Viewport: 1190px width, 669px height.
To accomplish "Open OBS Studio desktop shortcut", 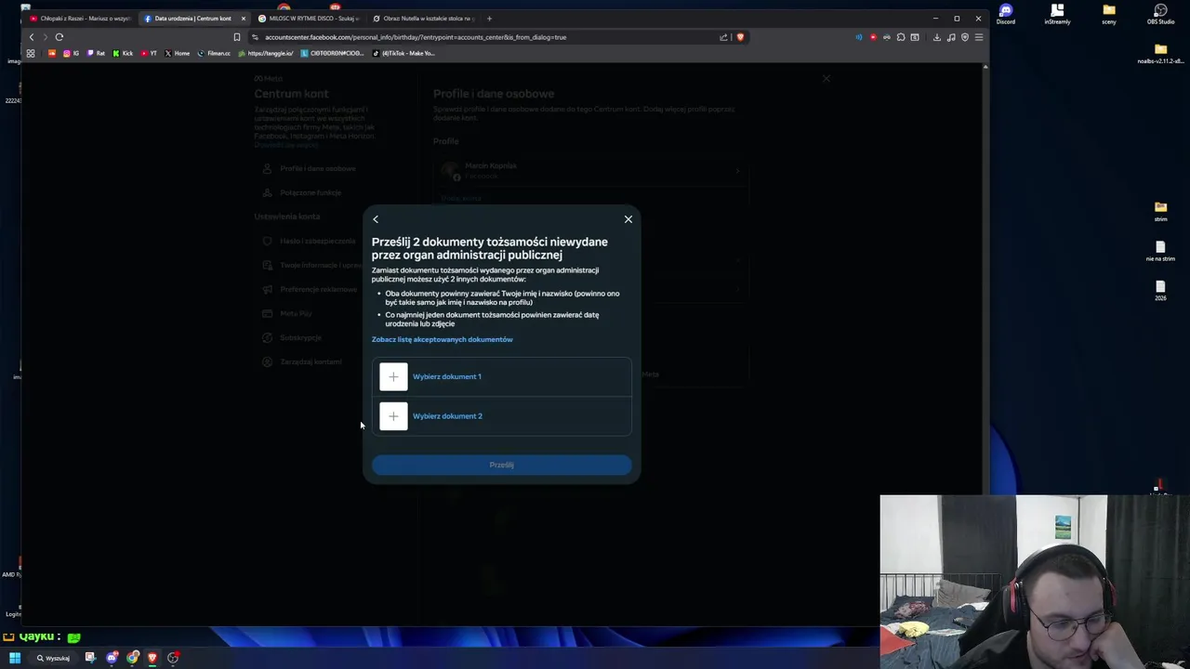I will [1160, 13].
